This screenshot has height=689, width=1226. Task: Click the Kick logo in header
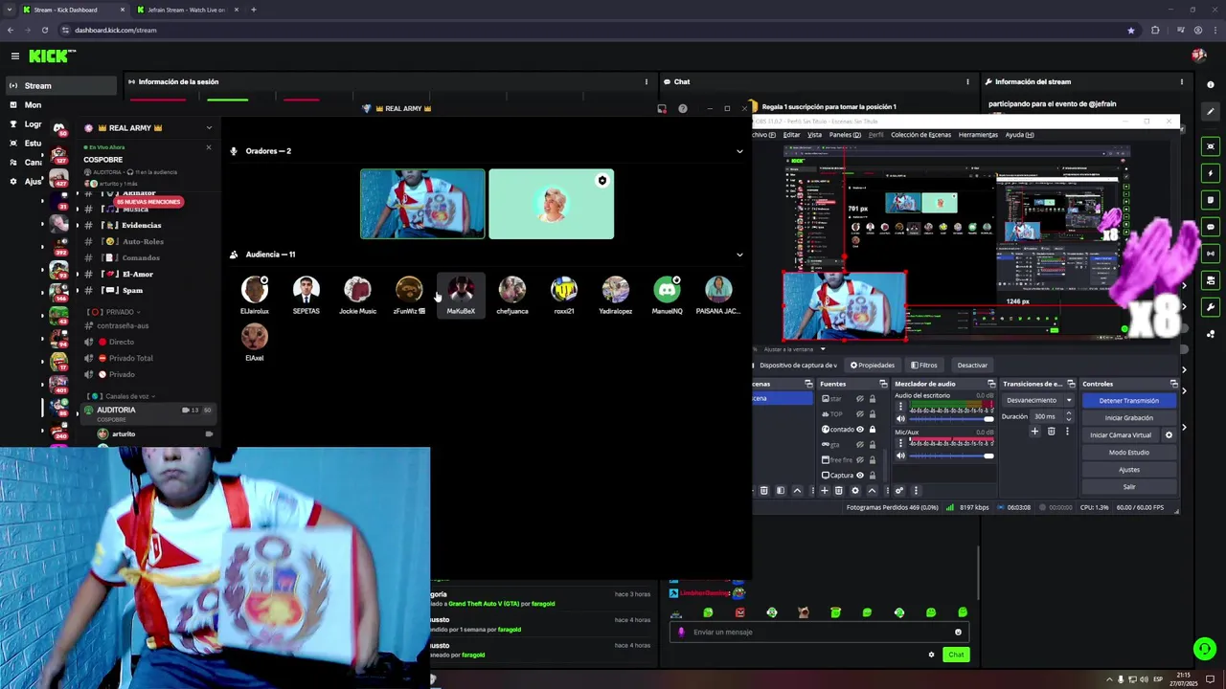click(52, 56)
